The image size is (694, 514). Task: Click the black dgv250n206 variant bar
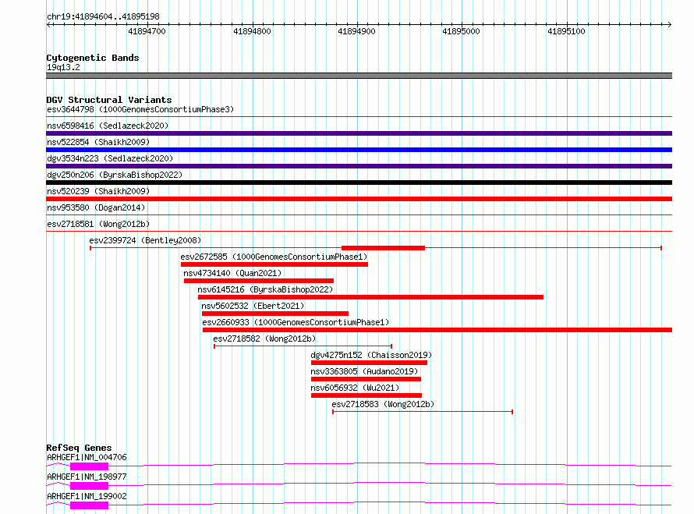(359, 183)
